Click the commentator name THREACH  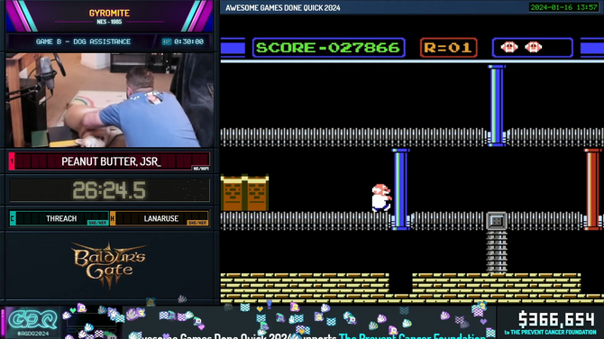tap(61, 218)
